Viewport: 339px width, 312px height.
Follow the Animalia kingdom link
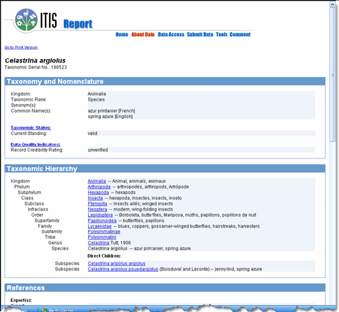pyautogui.click(x=97, y=181)
